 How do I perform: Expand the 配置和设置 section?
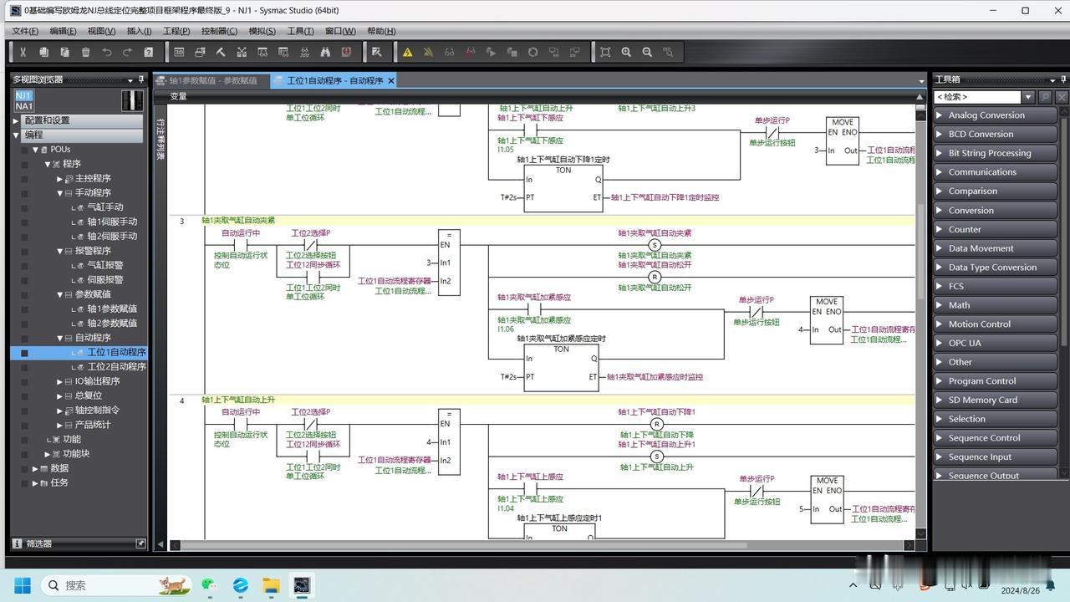pyautogui.click(x=16, y=120)
